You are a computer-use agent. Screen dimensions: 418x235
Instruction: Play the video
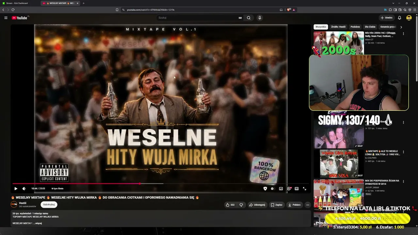point(16,189)
